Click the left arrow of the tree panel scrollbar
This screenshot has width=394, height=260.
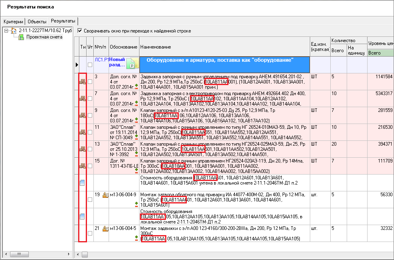tap(6, 254)
